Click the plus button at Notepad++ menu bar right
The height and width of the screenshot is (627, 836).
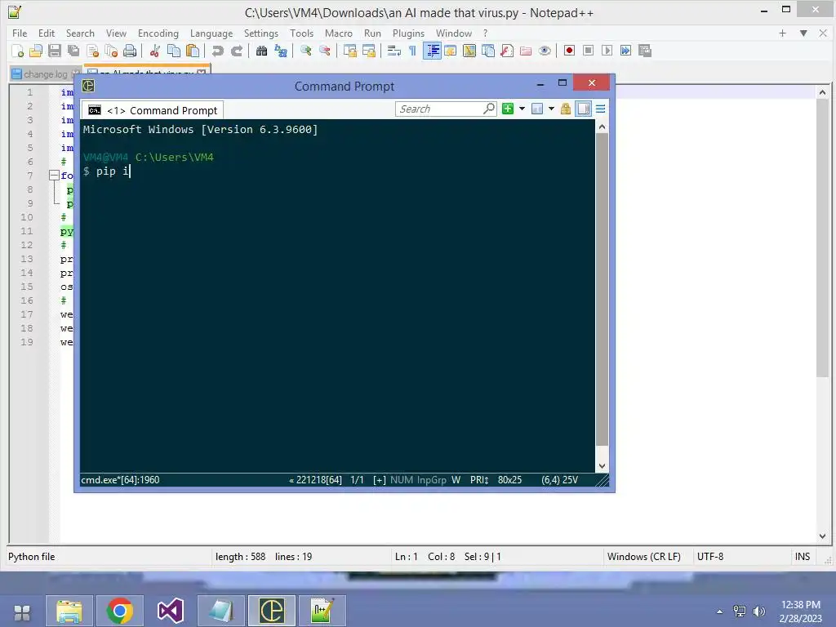click(782, 33)
